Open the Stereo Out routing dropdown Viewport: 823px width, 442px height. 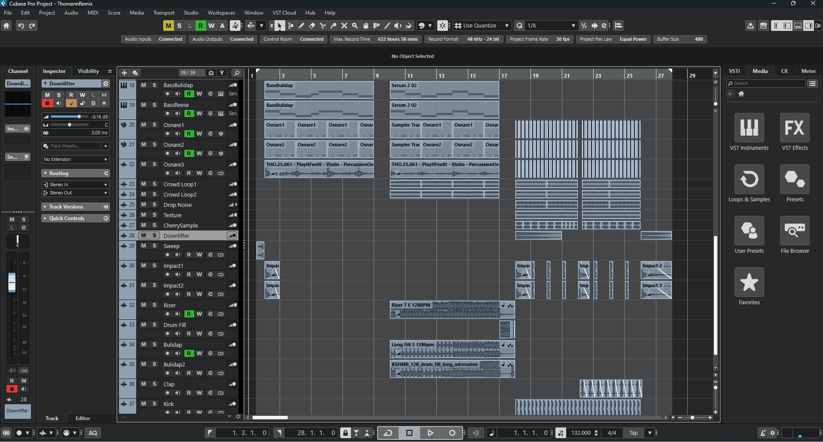pyautogui.click(x=76, y=193)
